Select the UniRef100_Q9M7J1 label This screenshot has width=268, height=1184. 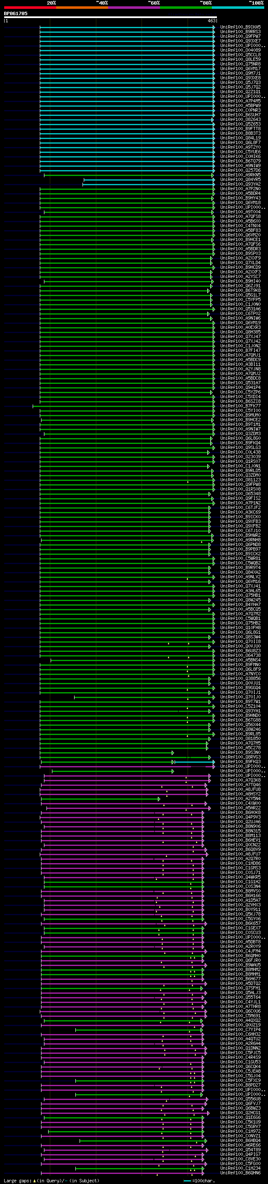240,73
